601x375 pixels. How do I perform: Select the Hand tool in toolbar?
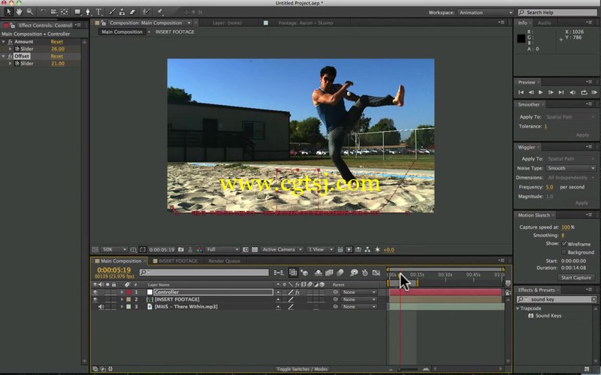pos(20,12)
